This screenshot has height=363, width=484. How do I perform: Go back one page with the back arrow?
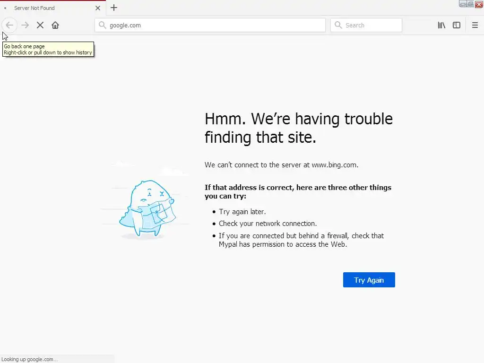pos(9,26)
